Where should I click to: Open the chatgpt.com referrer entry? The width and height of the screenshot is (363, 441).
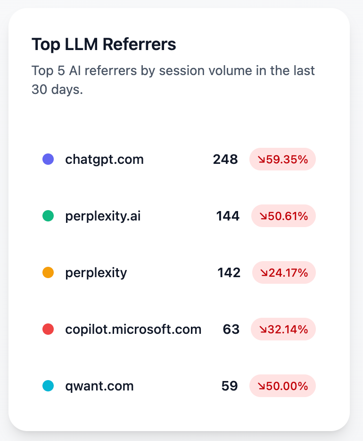click(104, 159)
